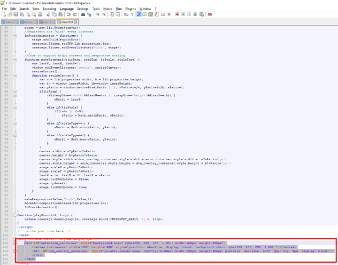Click the Open file folder icon
The image size is (338, 265).
[9, 15]
